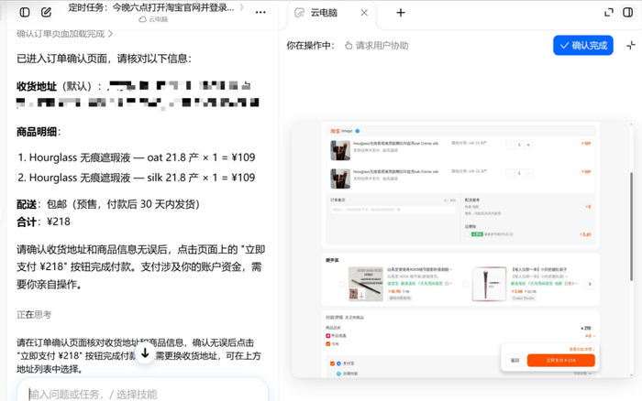Click the 合计: ¥218 line in chat
The width and height of the screenshot is (642, 401).
[x=43, y=222]
